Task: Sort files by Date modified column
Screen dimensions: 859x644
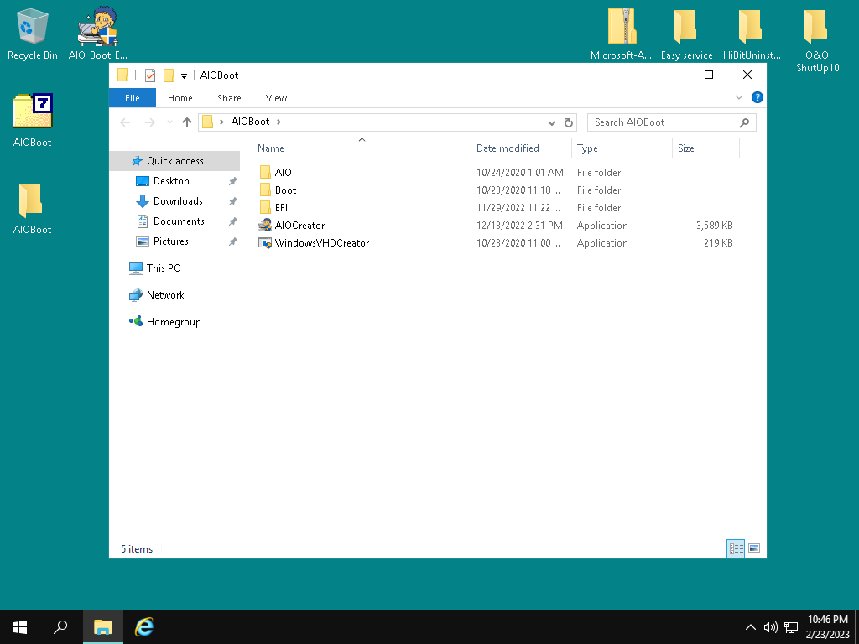Action: [x=508, y=148]
